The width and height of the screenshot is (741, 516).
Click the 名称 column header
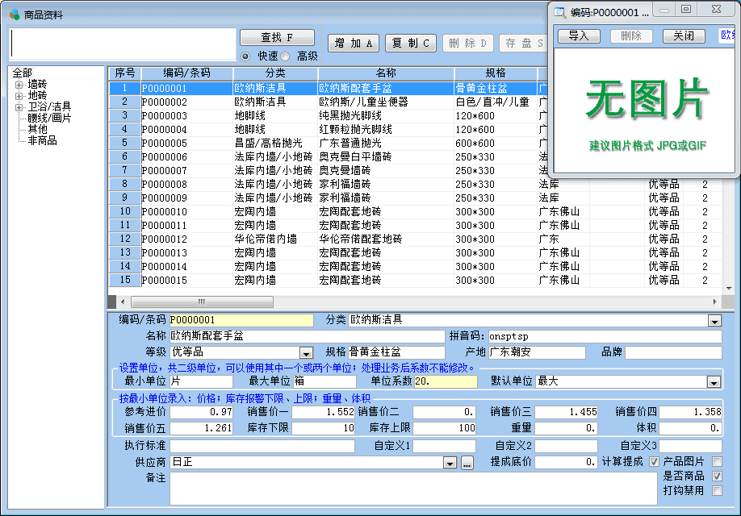(x=385, y=73)
